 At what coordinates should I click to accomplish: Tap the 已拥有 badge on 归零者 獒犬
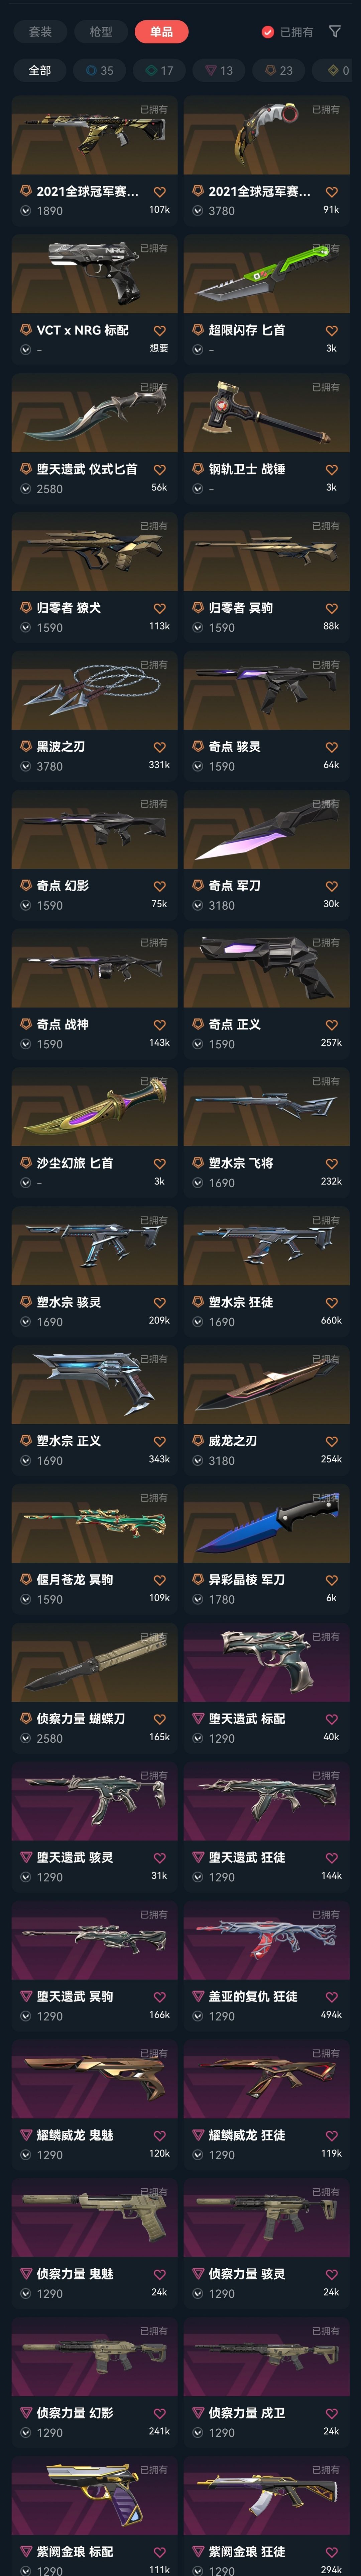[x=153, y=526]
